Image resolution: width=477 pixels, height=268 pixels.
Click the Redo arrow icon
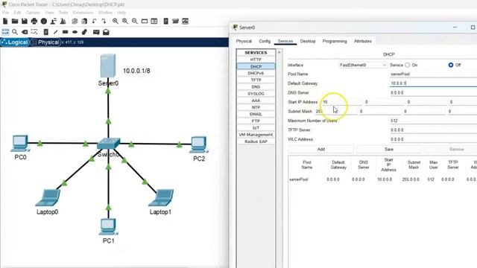tap(104, 22)
